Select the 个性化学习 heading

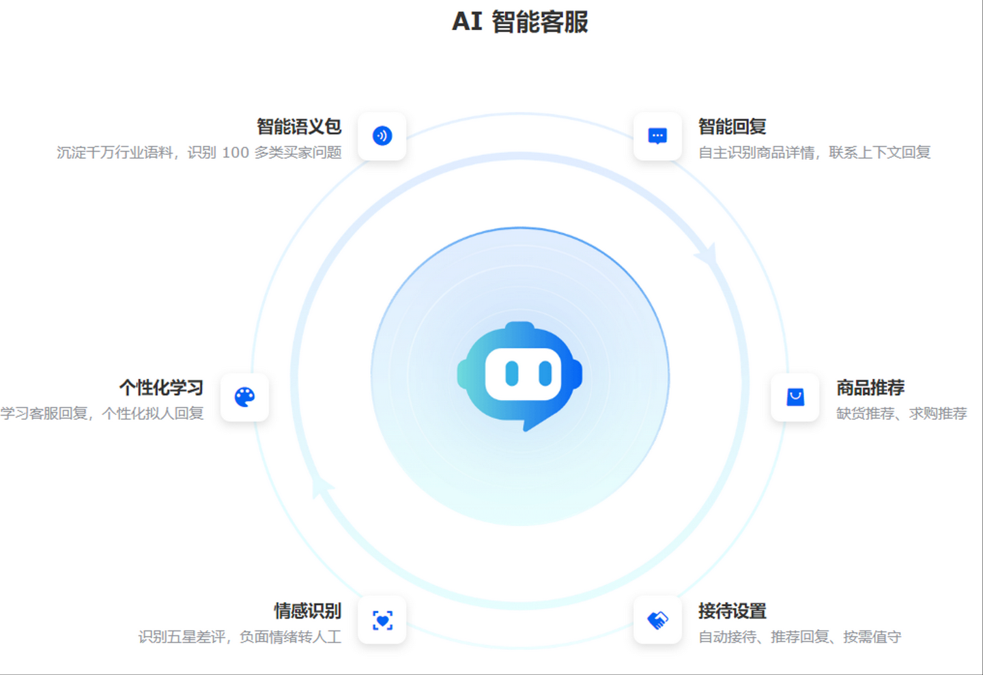click(161, 388)
